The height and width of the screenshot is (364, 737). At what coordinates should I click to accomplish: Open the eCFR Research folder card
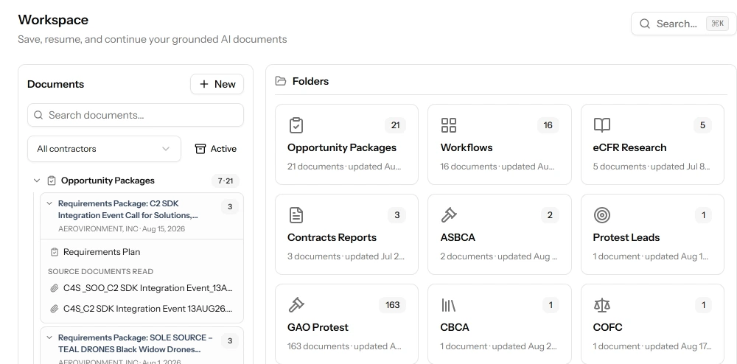[x=652, y=144]
